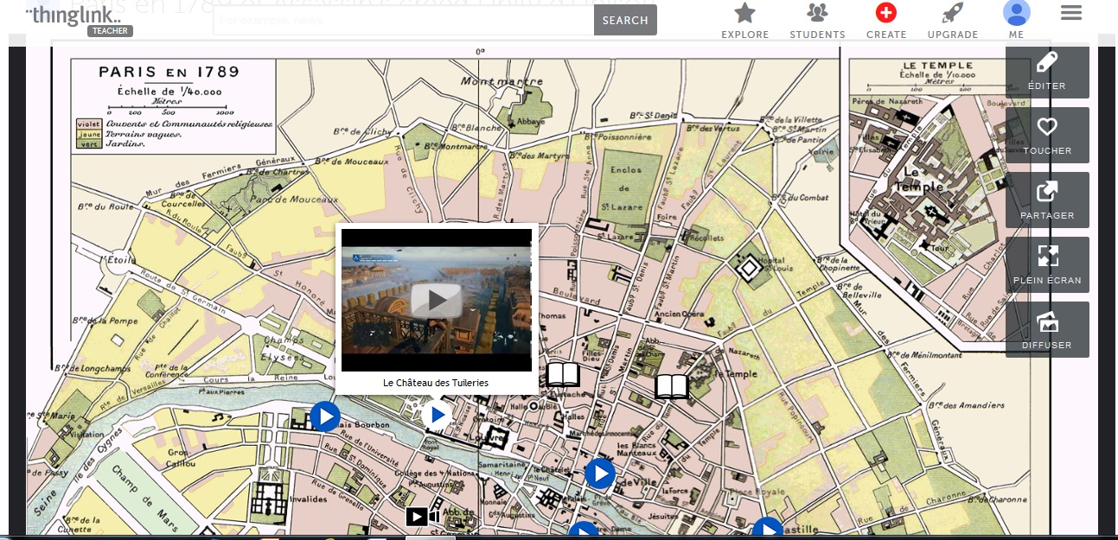Open the Me profile avatar
Screen dimensions: 1118x540
1016,13
